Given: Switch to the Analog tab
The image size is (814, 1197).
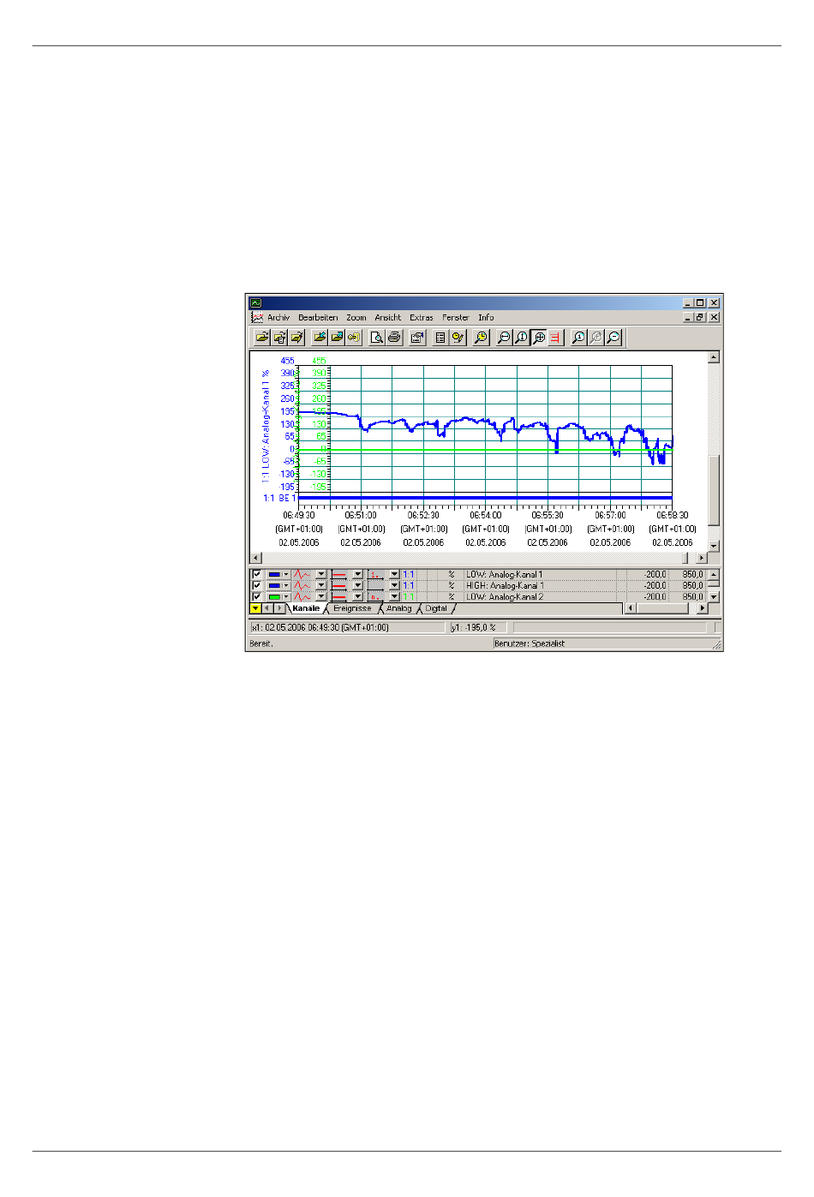Looking at the screenshot, I should coord(399,608).
